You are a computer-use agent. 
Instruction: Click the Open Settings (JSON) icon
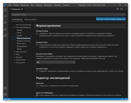[x=118, y=9]
